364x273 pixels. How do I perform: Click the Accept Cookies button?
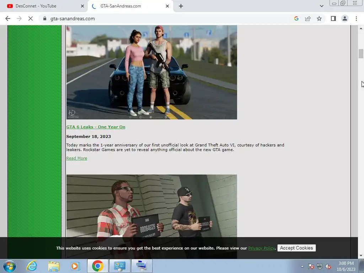[296, 248]
